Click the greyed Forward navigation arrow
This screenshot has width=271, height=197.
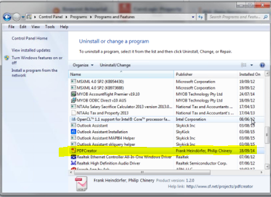pyautogui.click(x=16, y=17)
